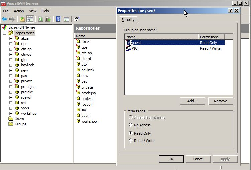This screenshot has width=251, height=170.
Task: Click the Add... button
Action: (x=193, y=101)
